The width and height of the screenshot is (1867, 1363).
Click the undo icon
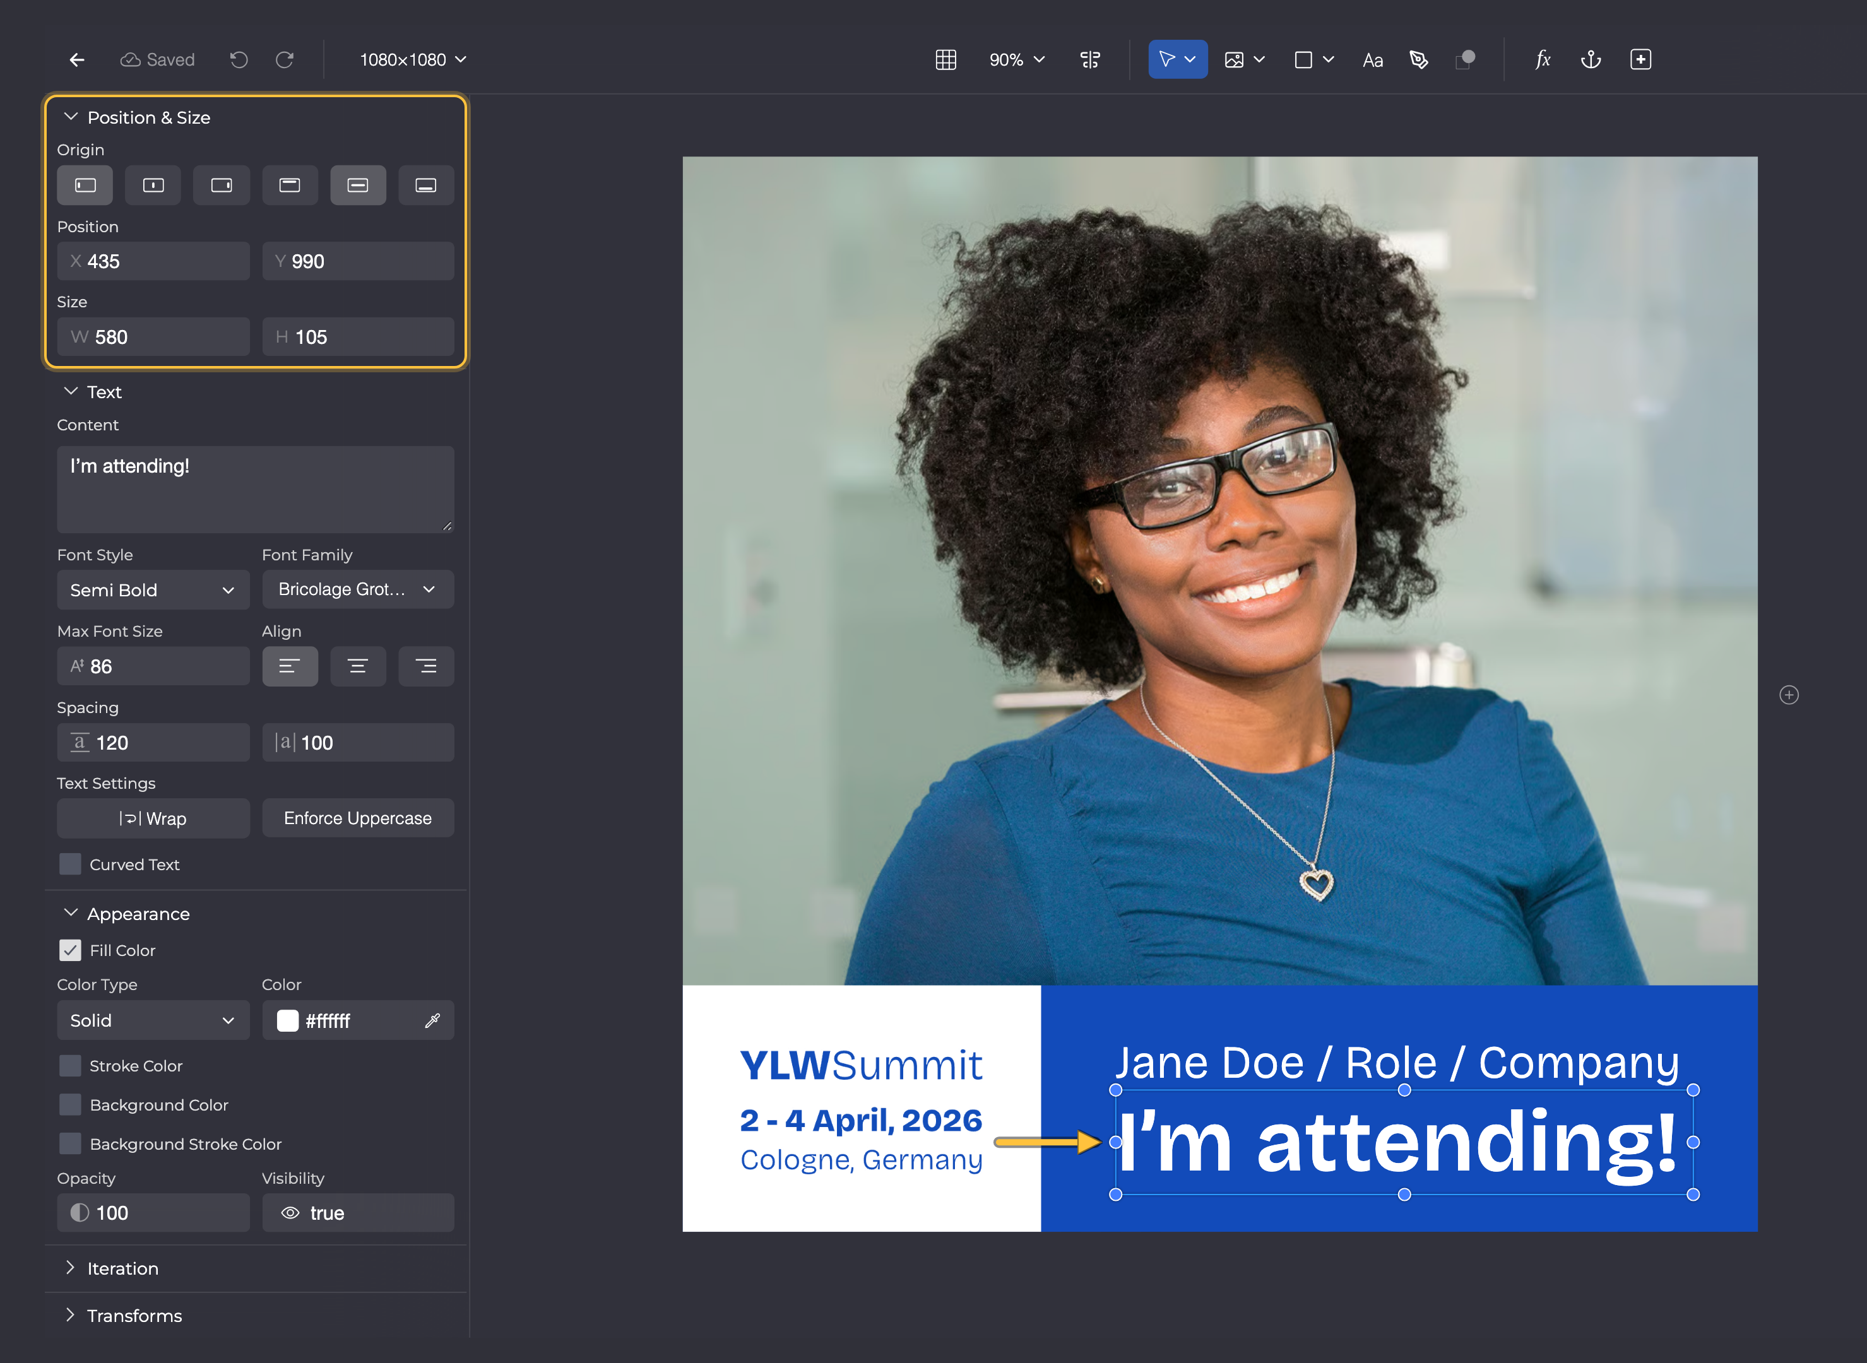click(239, 59)
